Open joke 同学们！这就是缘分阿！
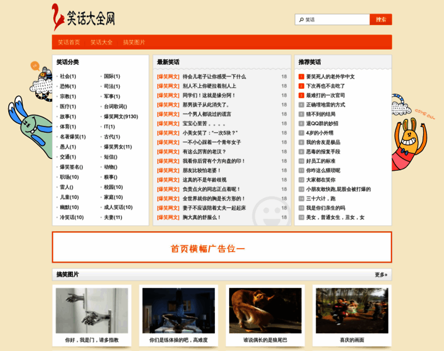The height and width of the screenshot is (351, 444). pos(209,95)
